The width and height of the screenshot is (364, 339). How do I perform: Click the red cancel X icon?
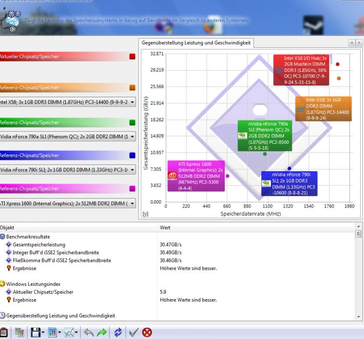pos(147,332)
